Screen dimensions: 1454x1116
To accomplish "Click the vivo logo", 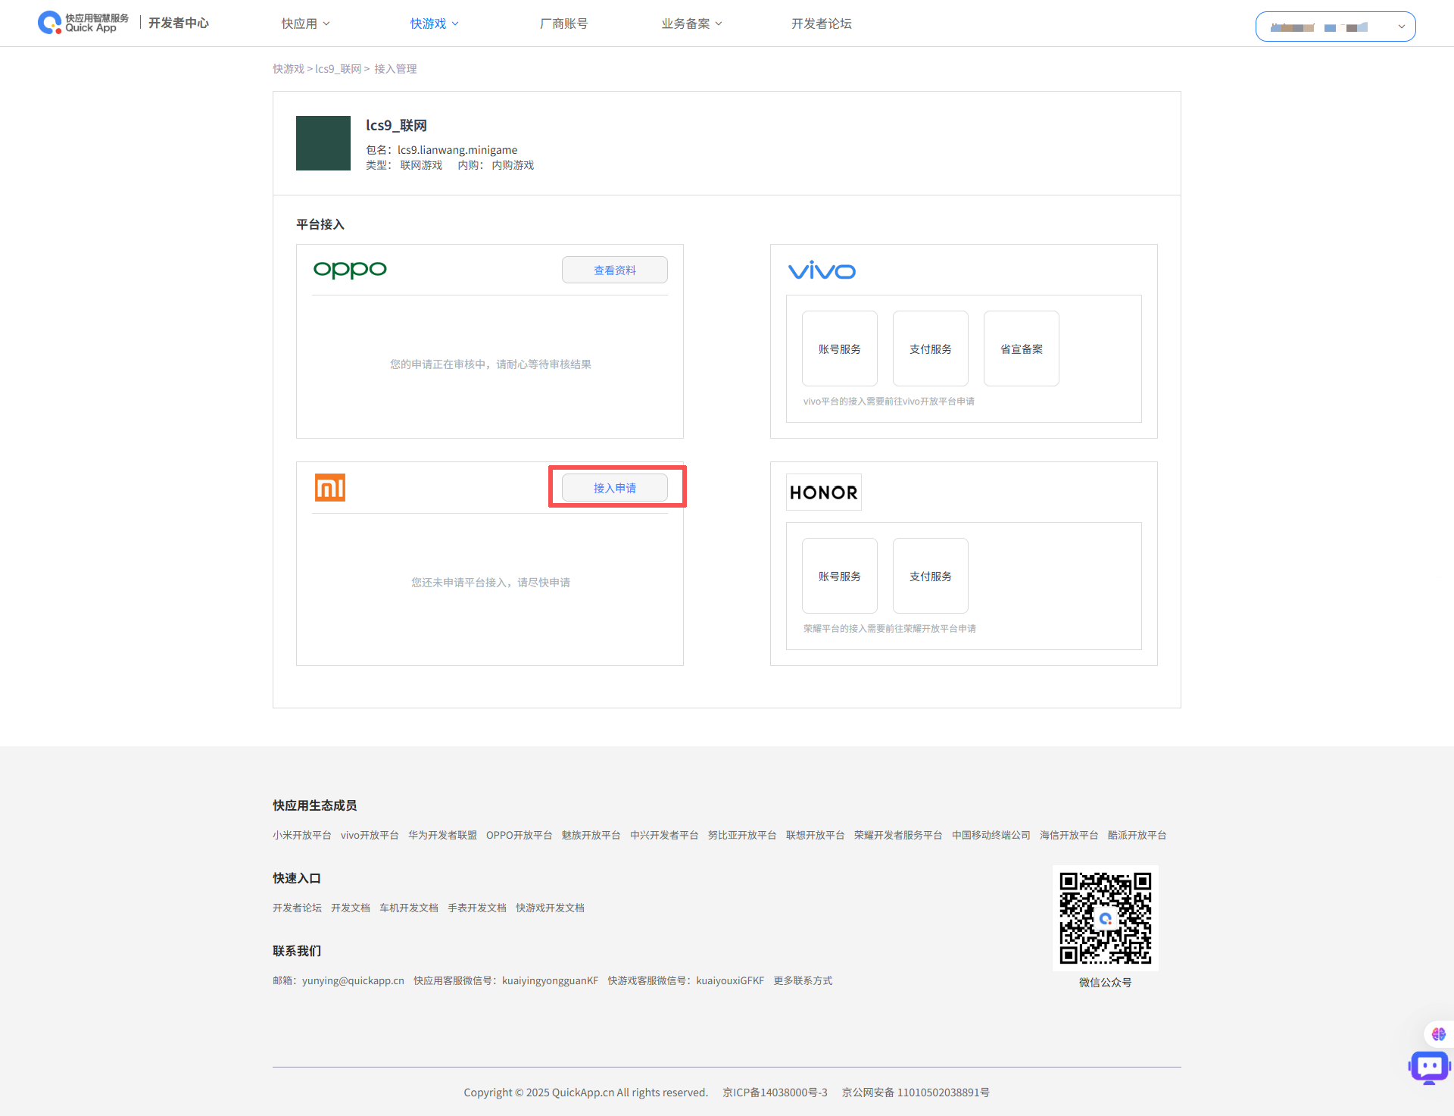I will 822,270.
